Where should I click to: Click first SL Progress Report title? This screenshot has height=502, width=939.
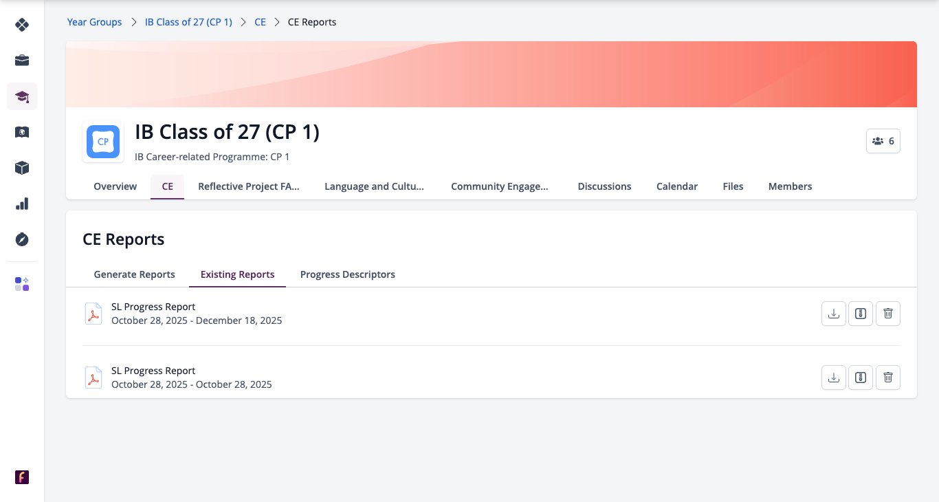153,307
